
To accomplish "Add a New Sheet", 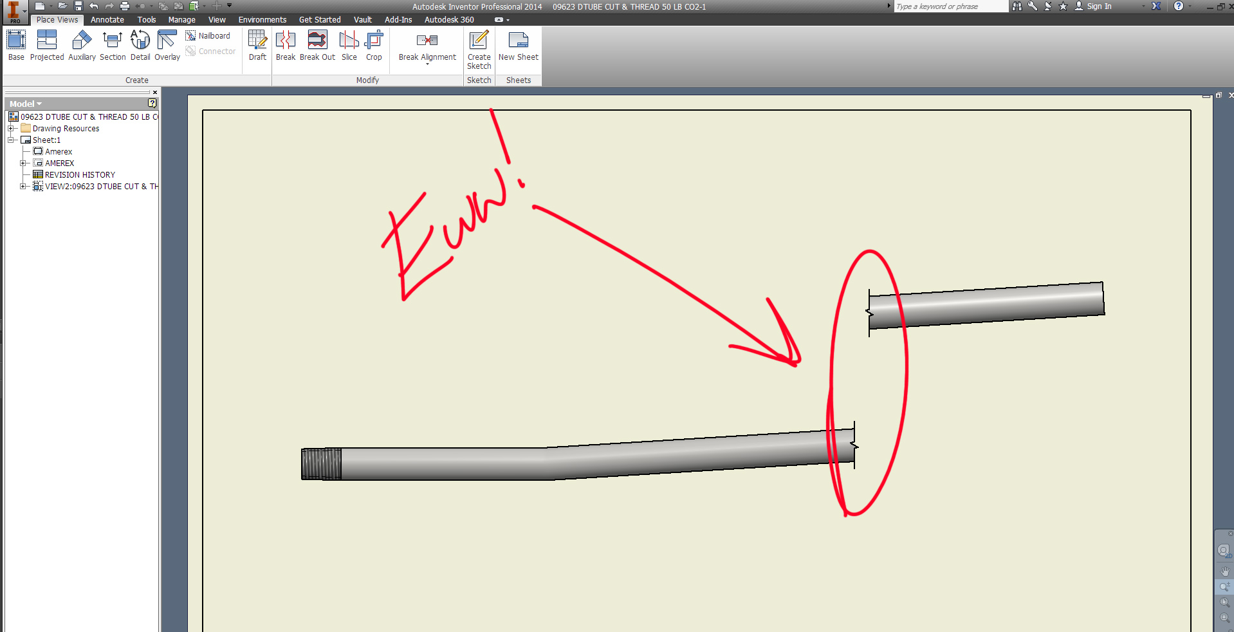I will [519, 45].
